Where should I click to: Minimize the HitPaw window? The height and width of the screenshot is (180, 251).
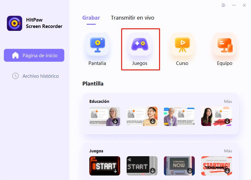pos(234,5)
